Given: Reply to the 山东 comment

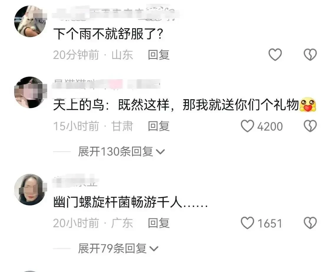Looking at the screenshot, I should tap(159, 55).
